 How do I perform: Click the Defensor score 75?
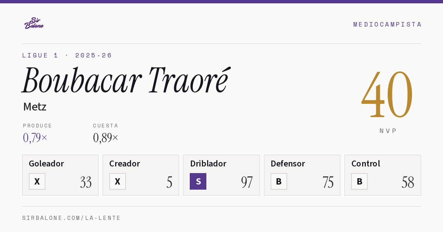[x=328, y=182]
